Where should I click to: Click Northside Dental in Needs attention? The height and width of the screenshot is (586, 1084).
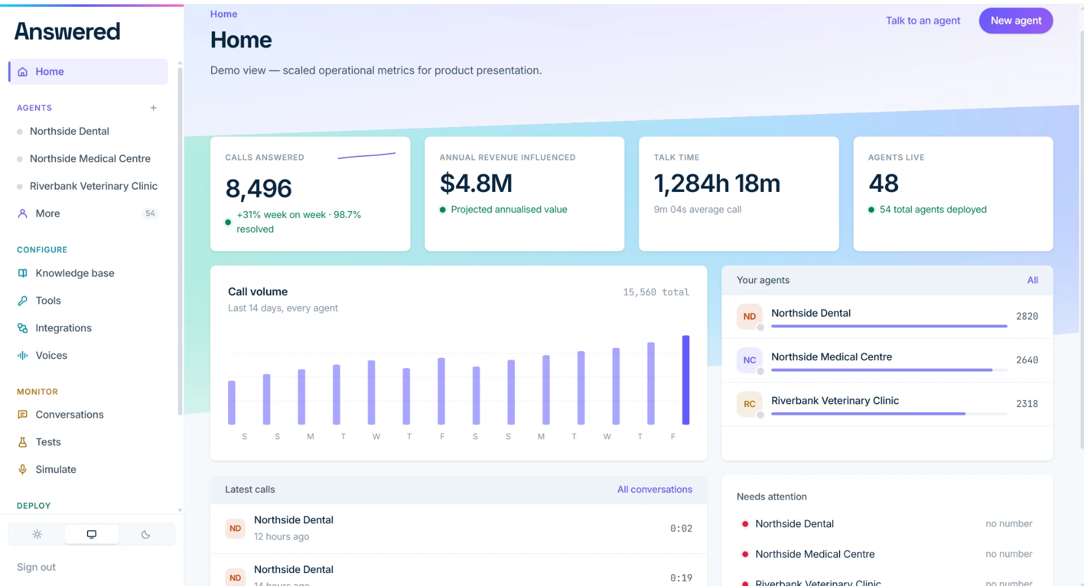[794, 524]
